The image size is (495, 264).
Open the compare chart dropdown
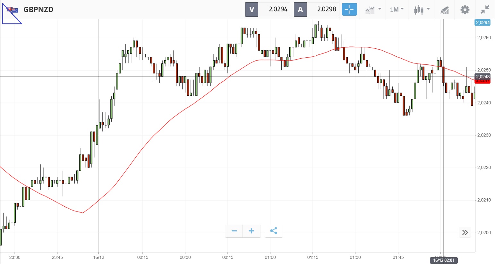(373, 10)
